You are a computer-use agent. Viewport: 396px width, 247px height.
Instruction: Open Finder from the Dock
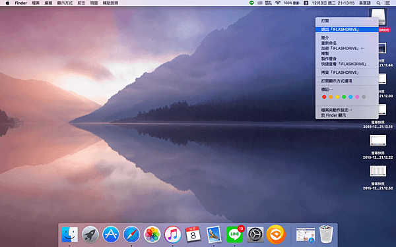pyautogui.click(x=69, y=234)
